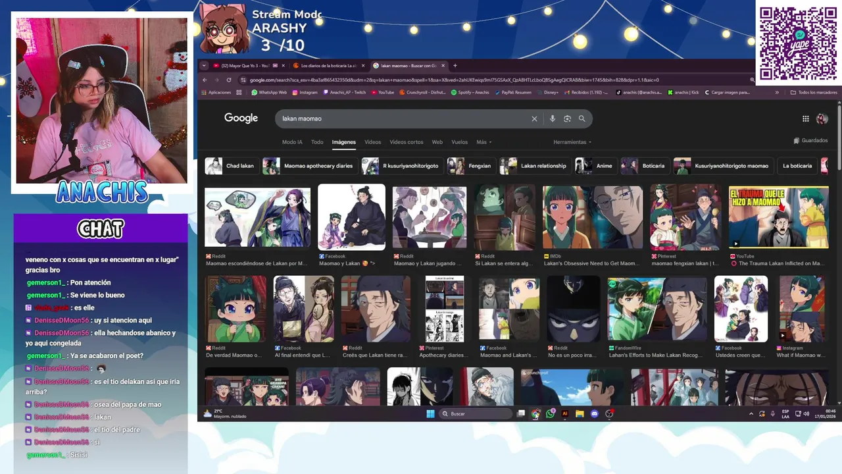Open Guardados saved items
The width and height of the screenshot is (842, 474).
(810, 140)
